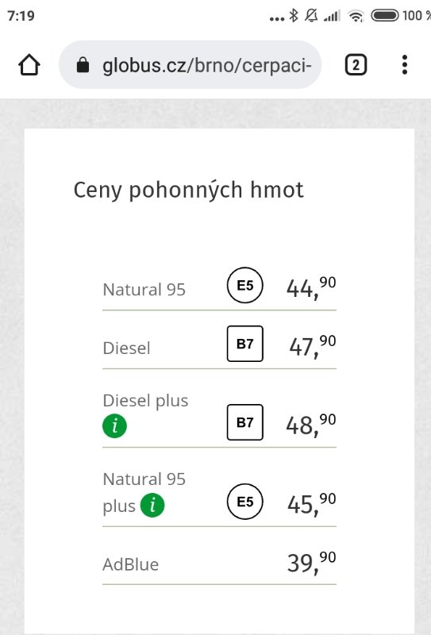Tap the E5 badge for Natural 95
This screenshot has width=431, height=635.
coord(245,285)
